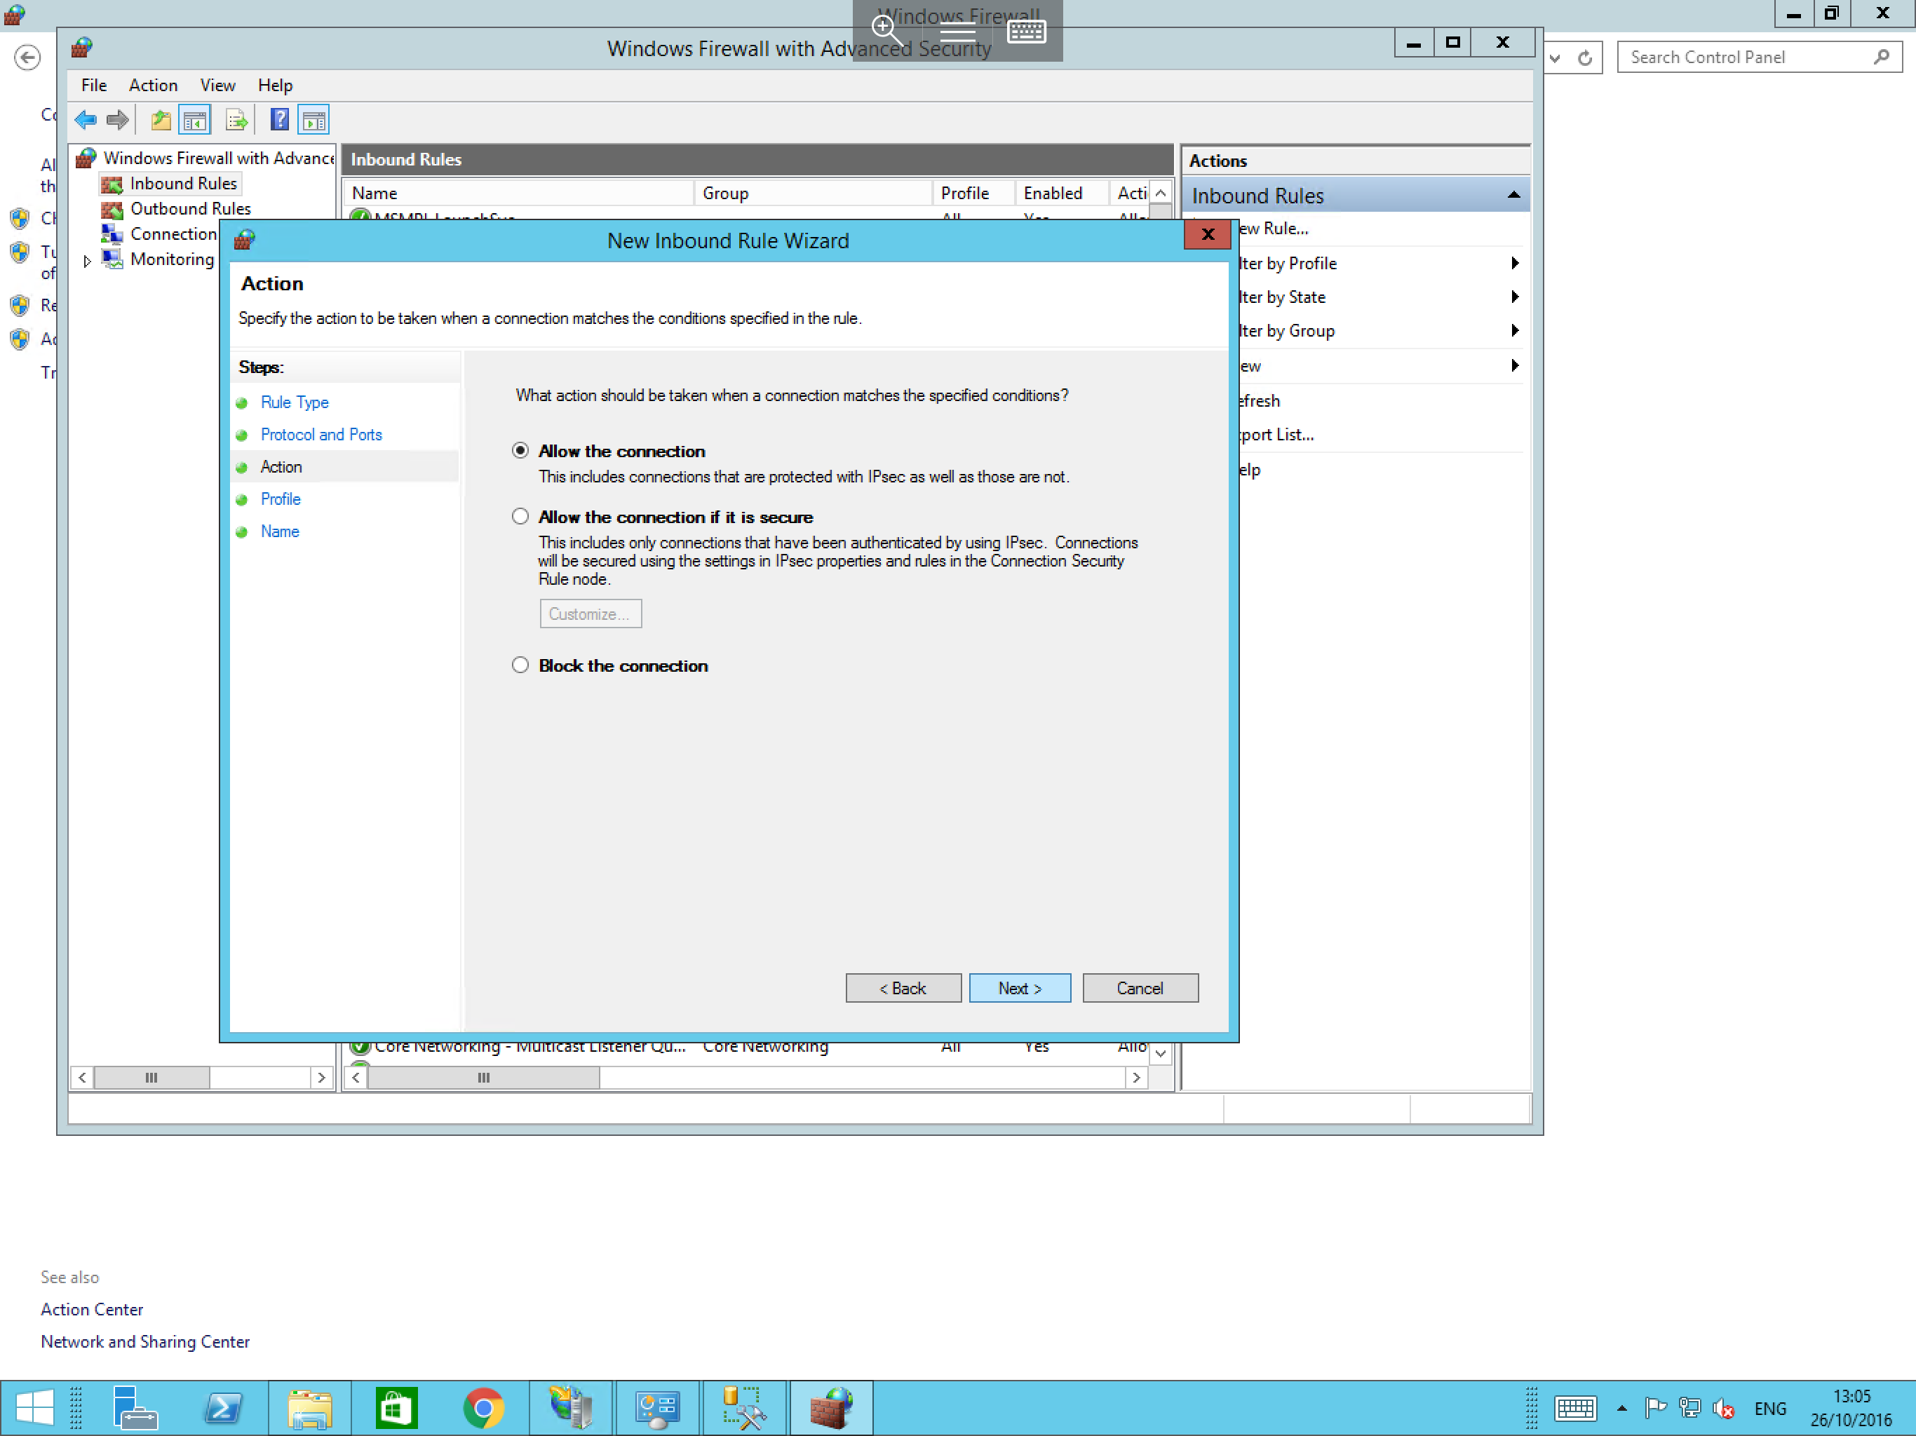Viewport: 1916px width, 1436px height.
Task: Launch Server Manager from taskbar
Action: pyautogui.click(x=135, y=1407)
